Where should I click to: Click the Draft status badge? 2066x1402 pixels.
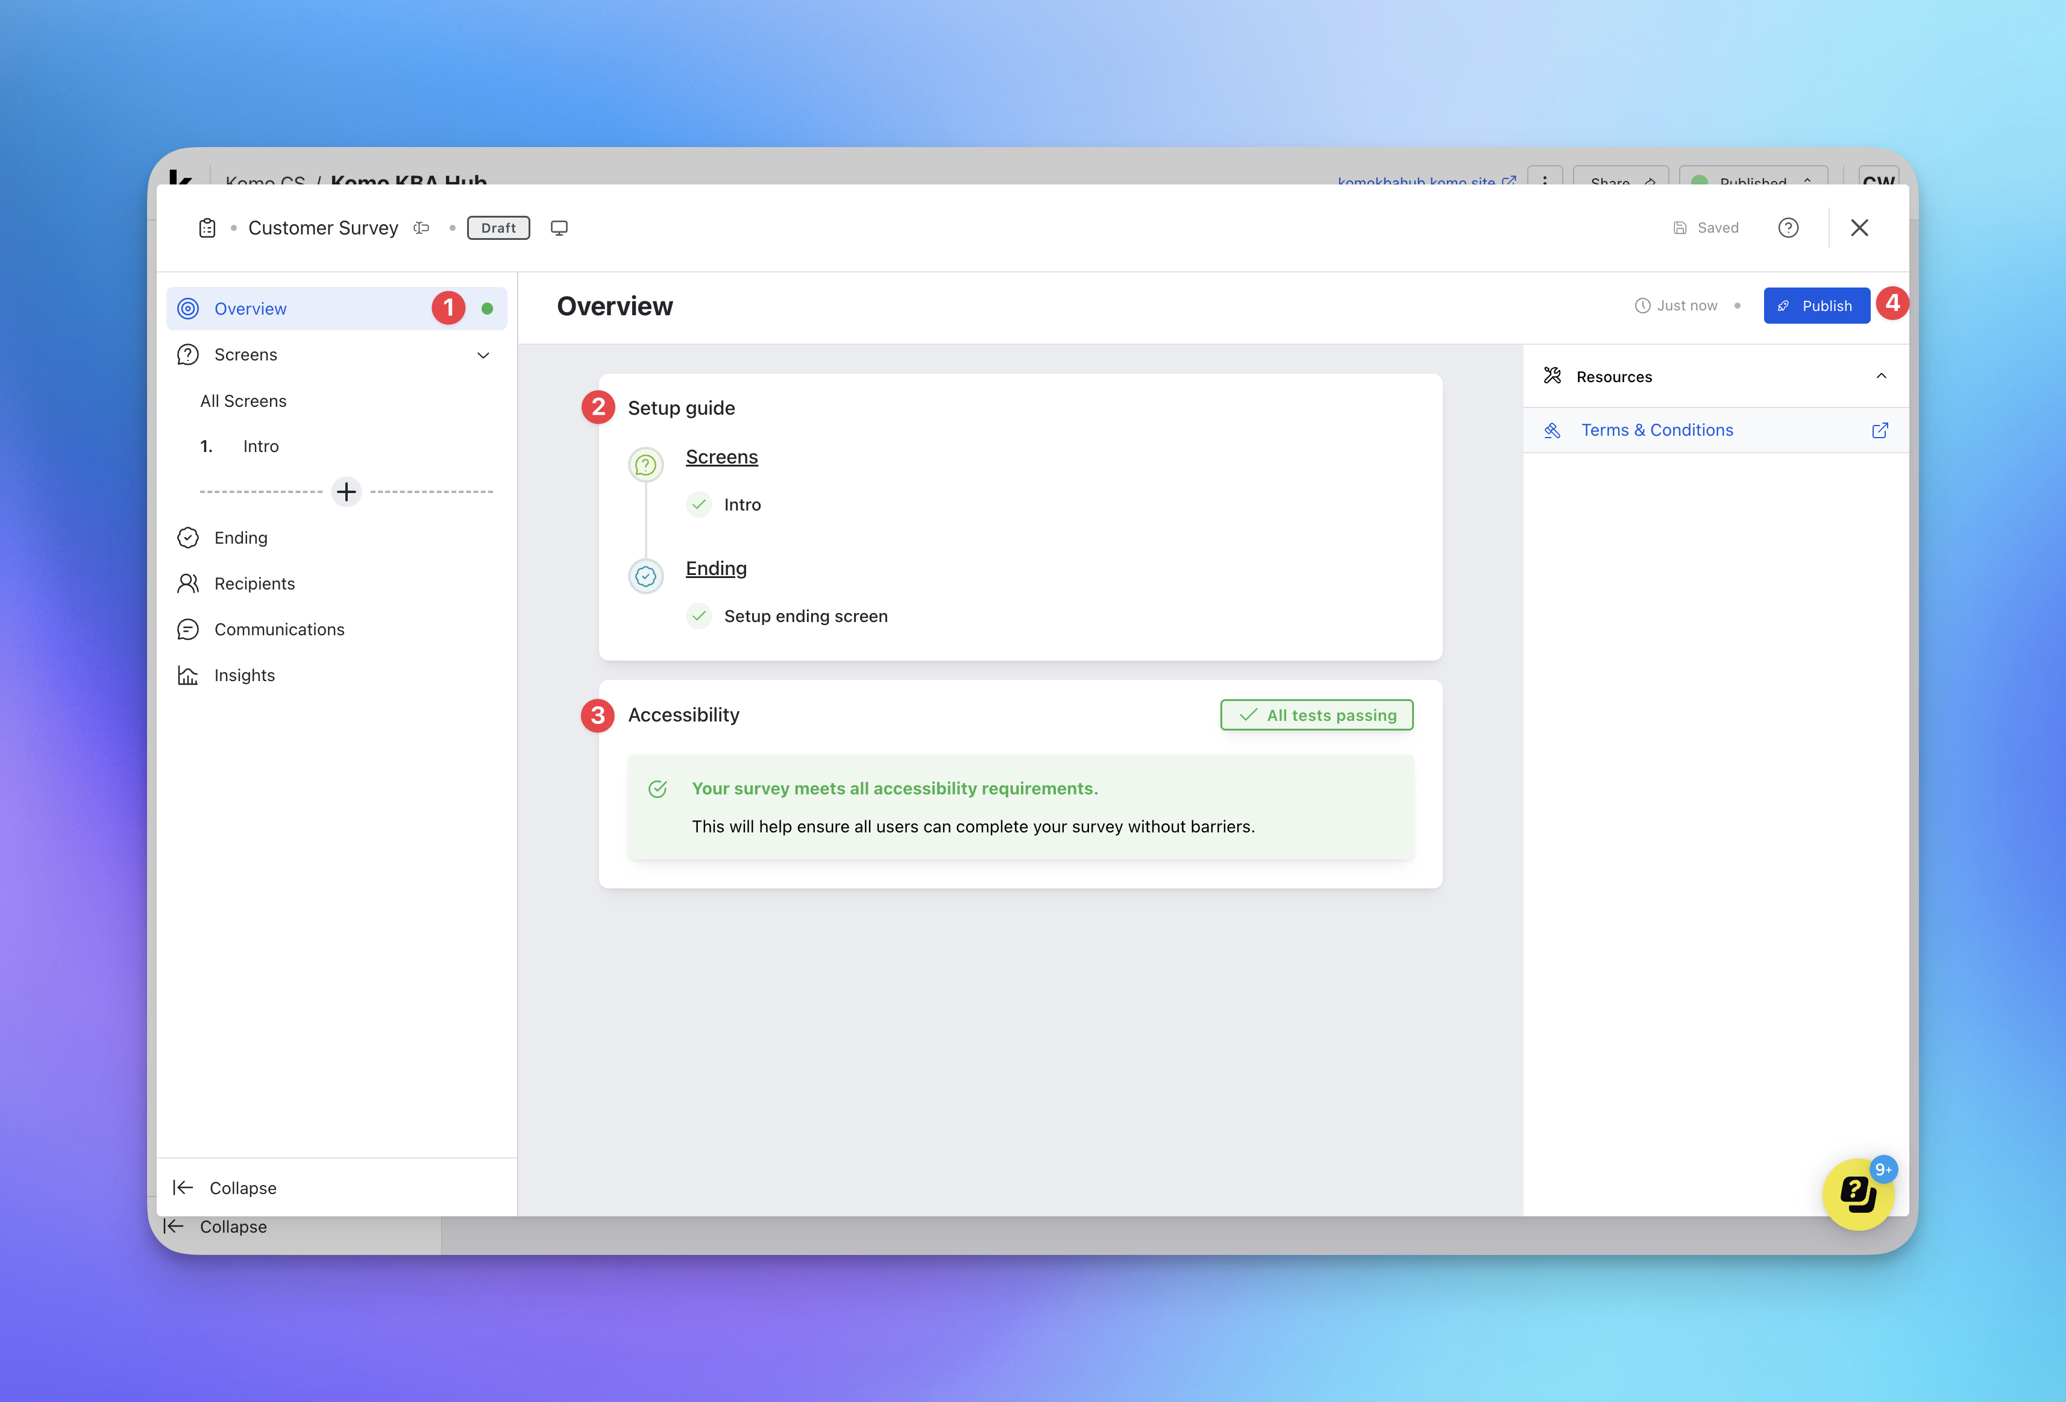coord(498,228)
